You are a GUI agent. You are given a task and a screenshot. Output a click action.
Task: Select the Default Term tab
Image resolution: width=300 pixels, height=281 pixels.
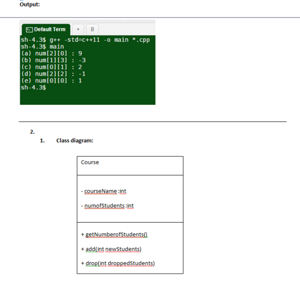46,29
